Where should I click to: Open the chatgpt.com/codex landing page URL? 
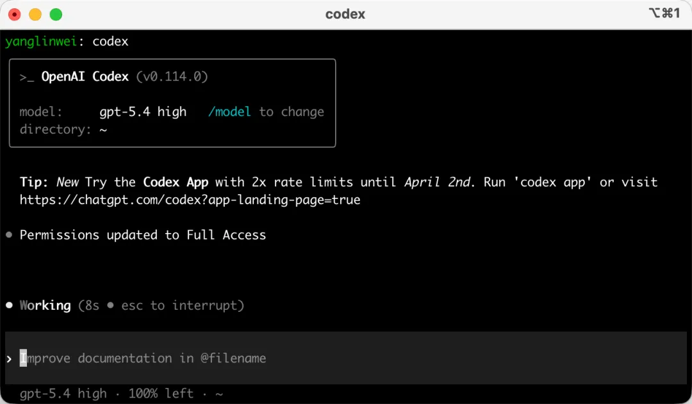point(190,200)
